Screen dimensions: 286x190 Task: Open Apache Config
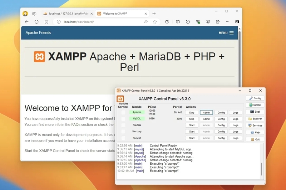[221, 113]
